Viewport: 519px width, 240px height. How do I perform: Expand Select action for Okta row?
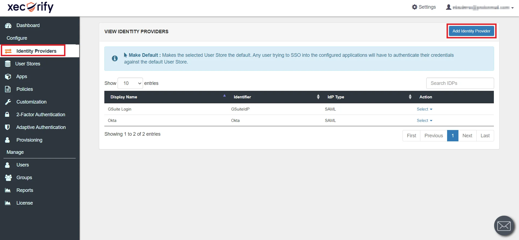[x=424, y=121]
